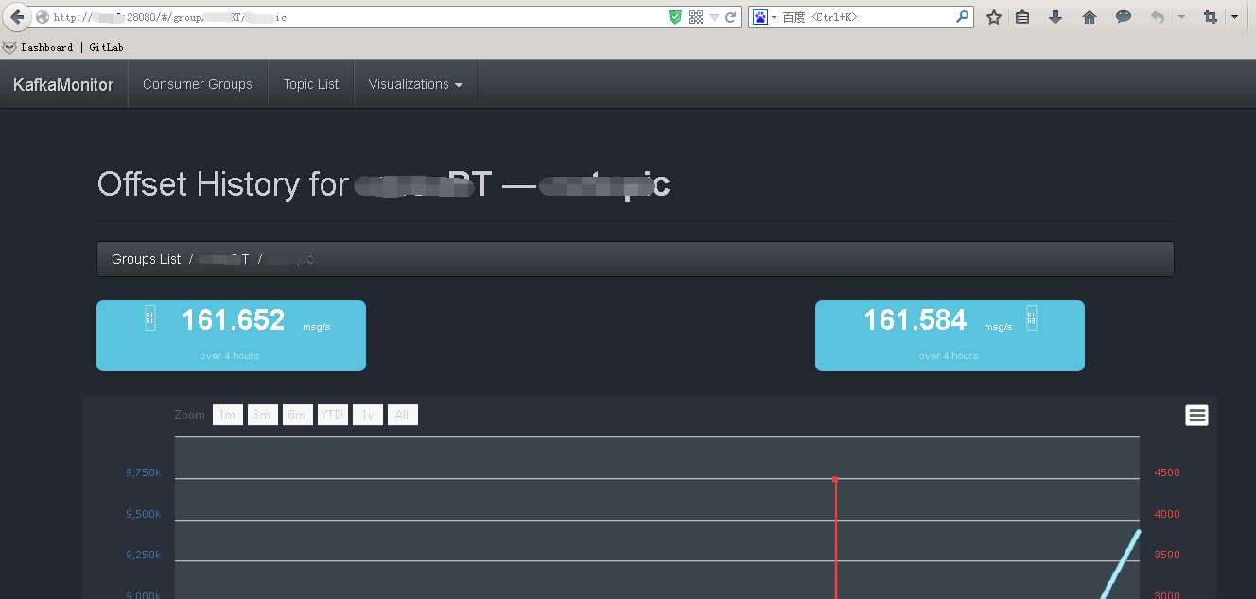Screen dimensions: 1256x599
Task: Open the Topic List nav item
Action: tap(311, 84)
